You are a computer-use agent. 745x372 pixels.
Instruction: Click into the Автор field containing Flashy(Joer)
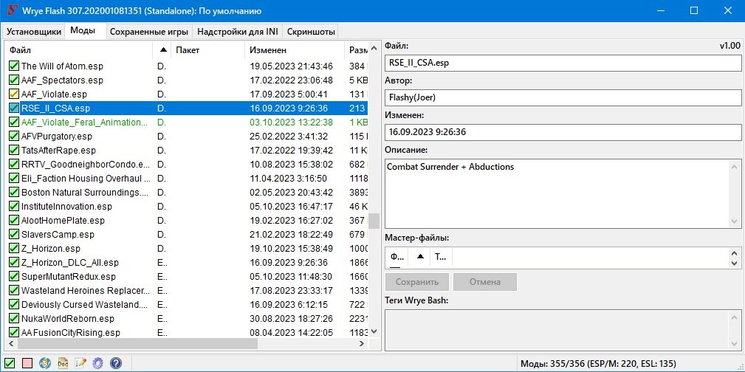pos(563,97)
